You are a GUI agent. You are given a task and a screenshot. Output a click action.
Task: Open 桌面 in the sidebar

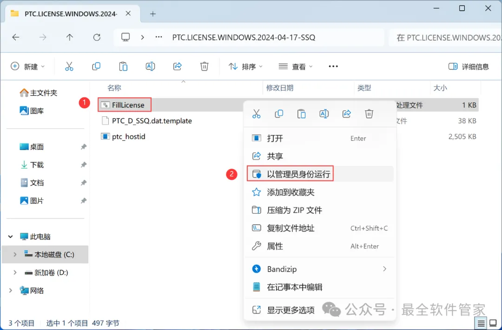[x=32, y=147]
